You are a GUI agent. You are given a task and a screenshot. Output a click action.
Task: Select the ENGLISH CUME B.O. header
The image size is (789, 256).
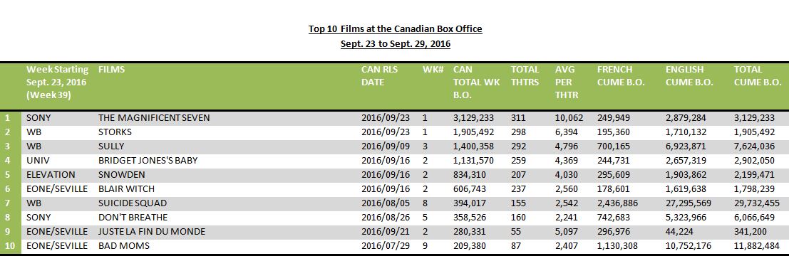click(x=689, y=76)
